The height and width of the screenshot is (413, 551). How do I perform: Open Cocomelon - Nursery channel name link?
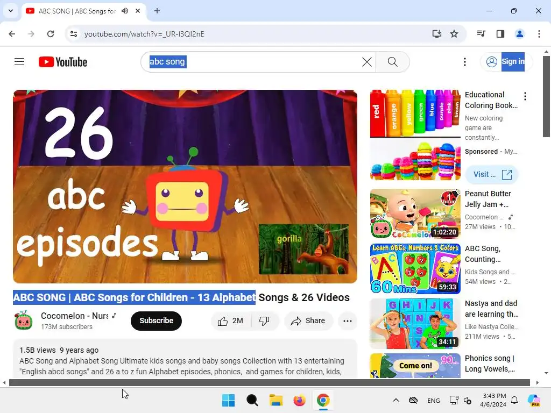74,316
